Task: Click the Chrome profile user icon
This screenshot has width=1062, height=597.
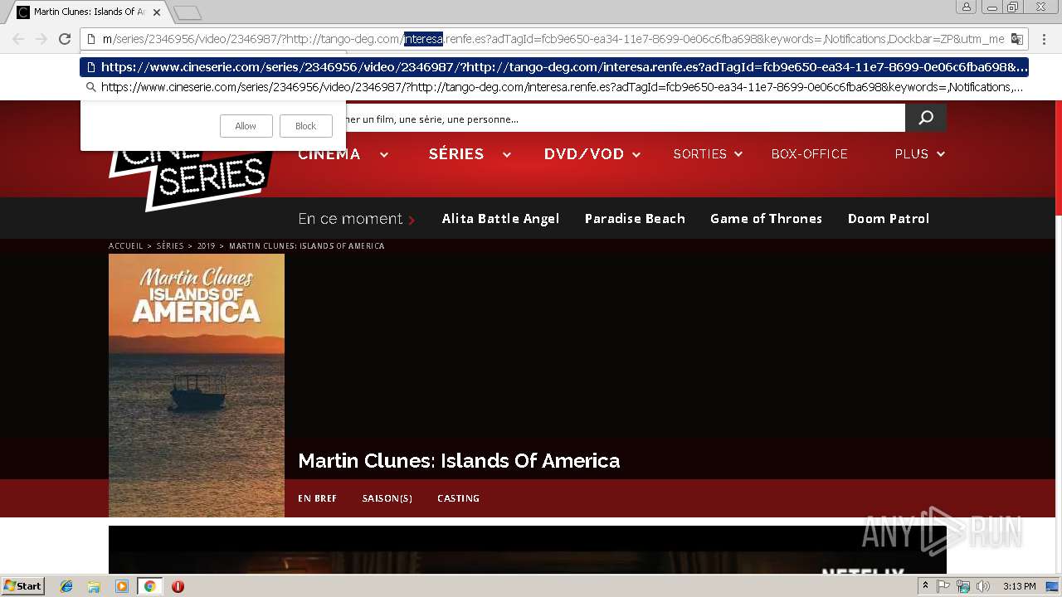Action: point(967,7)
